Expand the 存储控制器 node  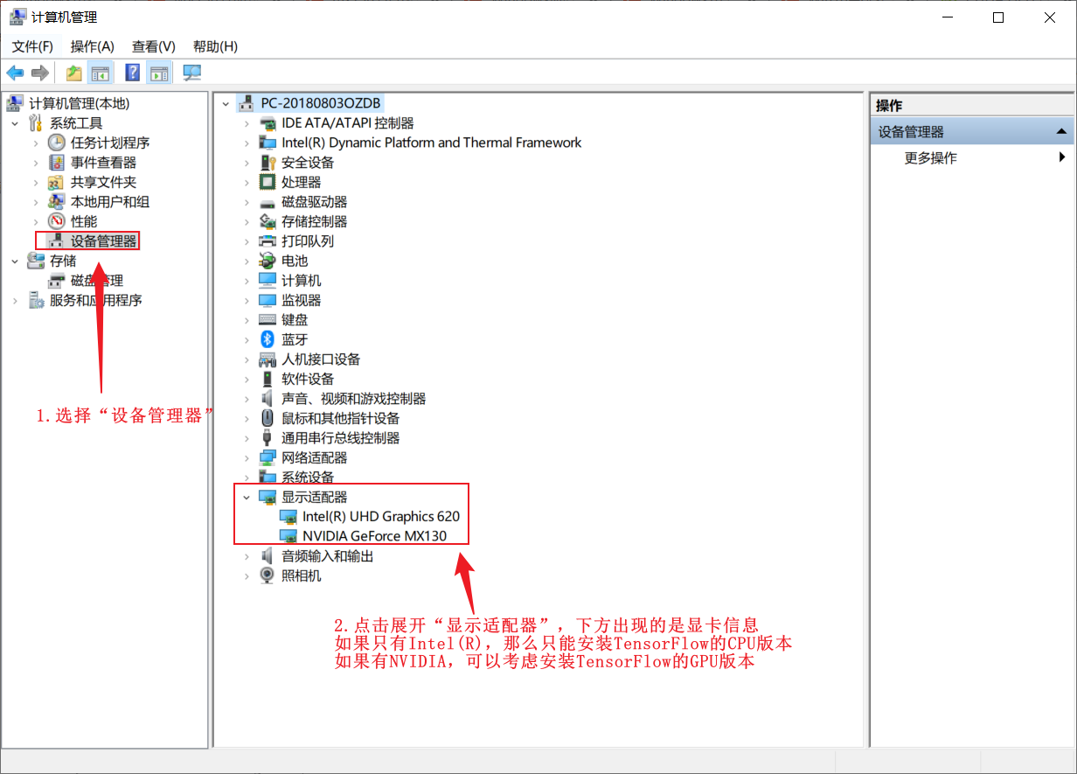point(247,221)
